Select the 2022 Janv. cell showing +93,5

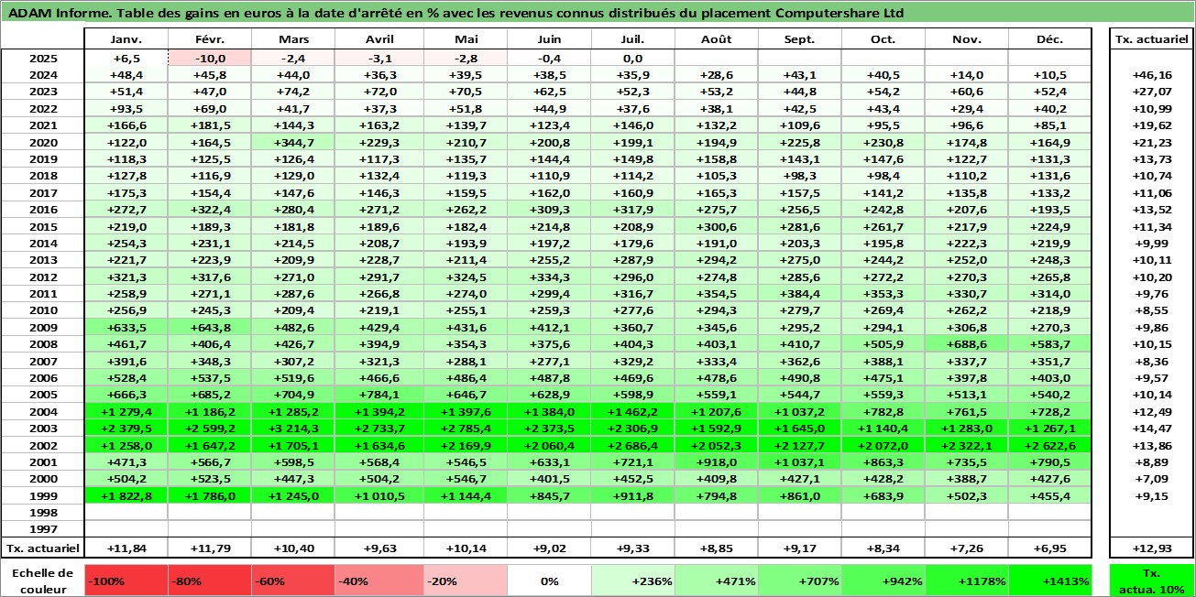click(x=126, y=108)
